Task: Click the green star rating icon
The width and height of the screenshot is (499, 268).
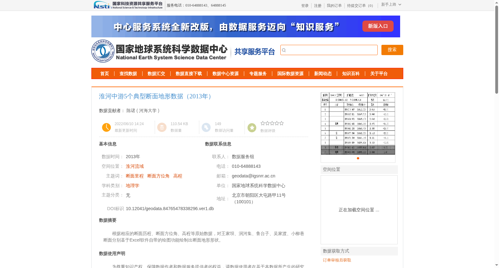Action: click(252, 127)
